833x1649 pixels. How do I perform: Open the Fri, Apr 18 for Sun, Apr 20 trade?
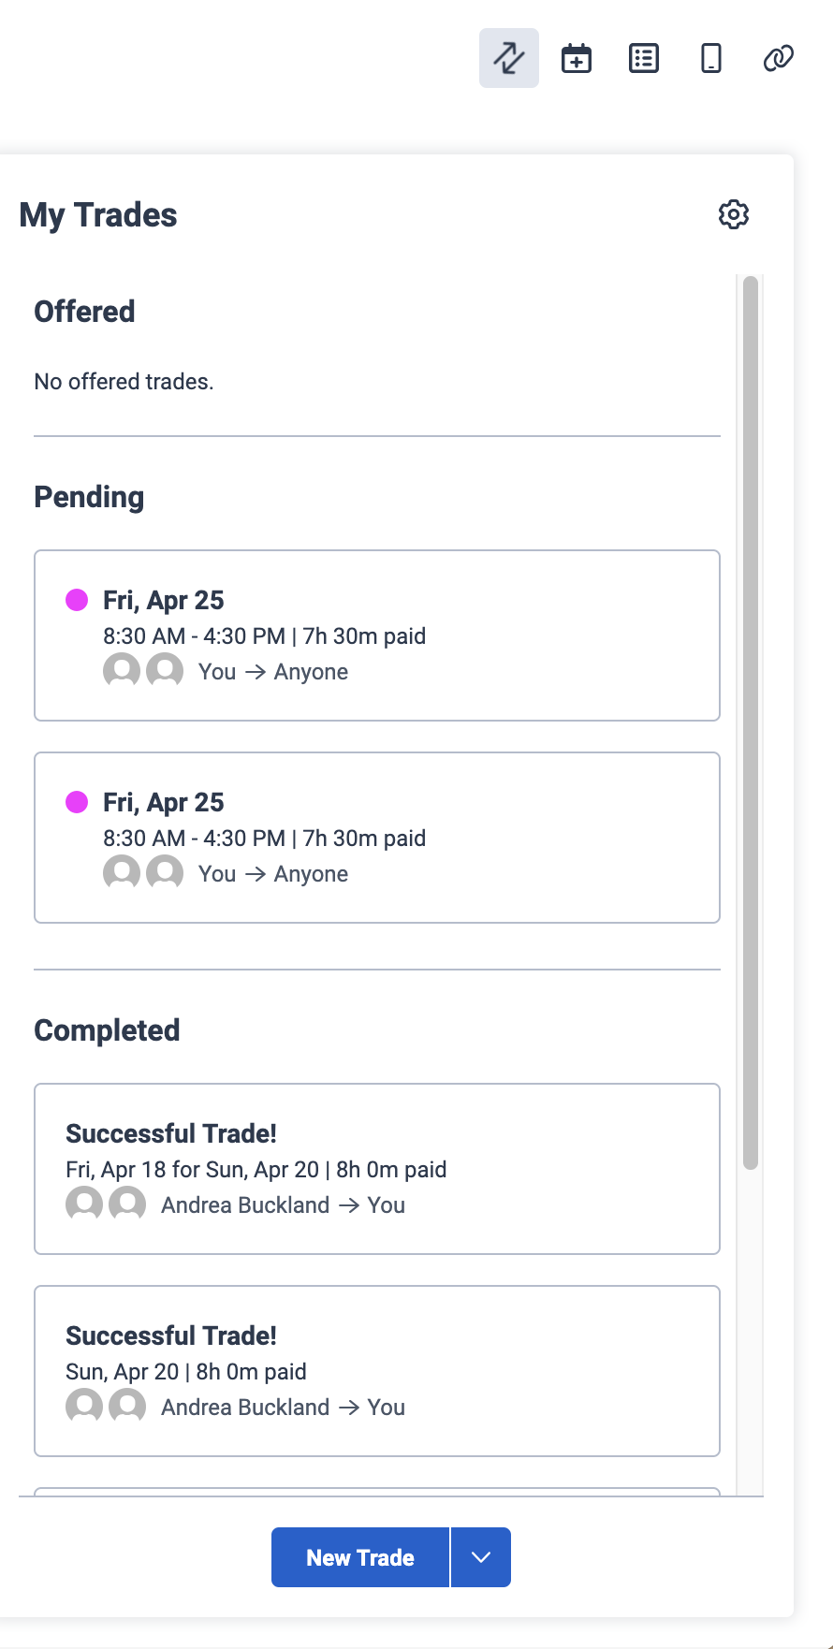pos(377,1169)
